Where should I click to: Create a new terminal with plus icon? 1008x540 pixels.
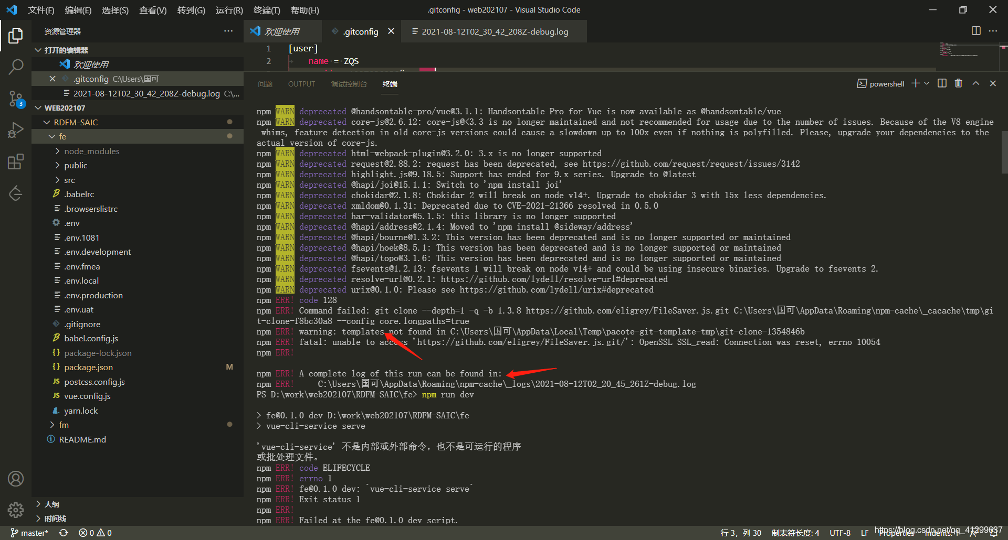click(x=916, y=83)
